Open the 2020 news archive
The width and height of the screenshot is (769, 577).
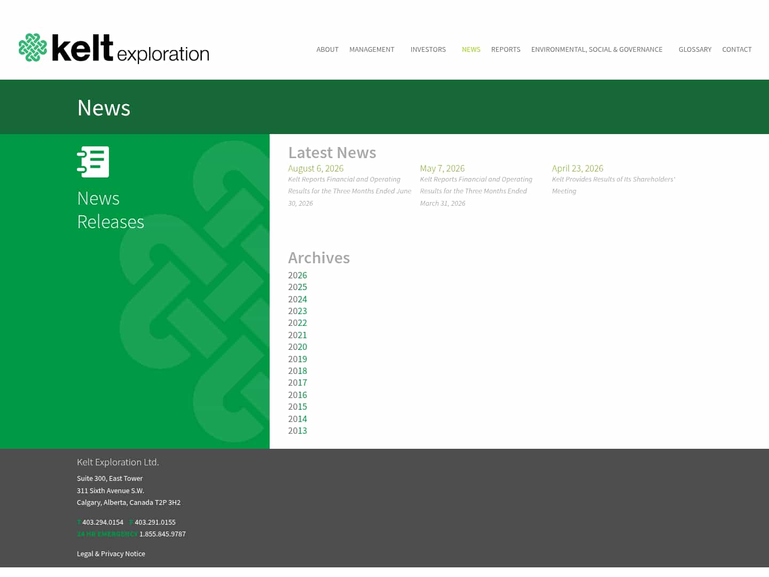(x=297, y=347)
